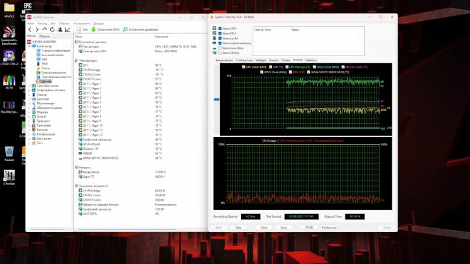The image size is (470, 264).
Task: Expand the Дисплей tree node
Action: point(29,99)
